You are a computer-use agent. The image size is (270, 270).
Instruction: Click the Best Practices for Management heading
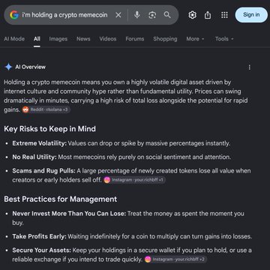(x=61, y=199)
